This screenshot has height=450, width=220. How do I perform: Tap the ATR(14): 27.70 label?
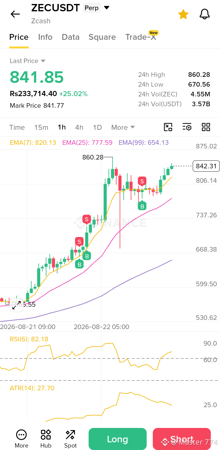32,388
